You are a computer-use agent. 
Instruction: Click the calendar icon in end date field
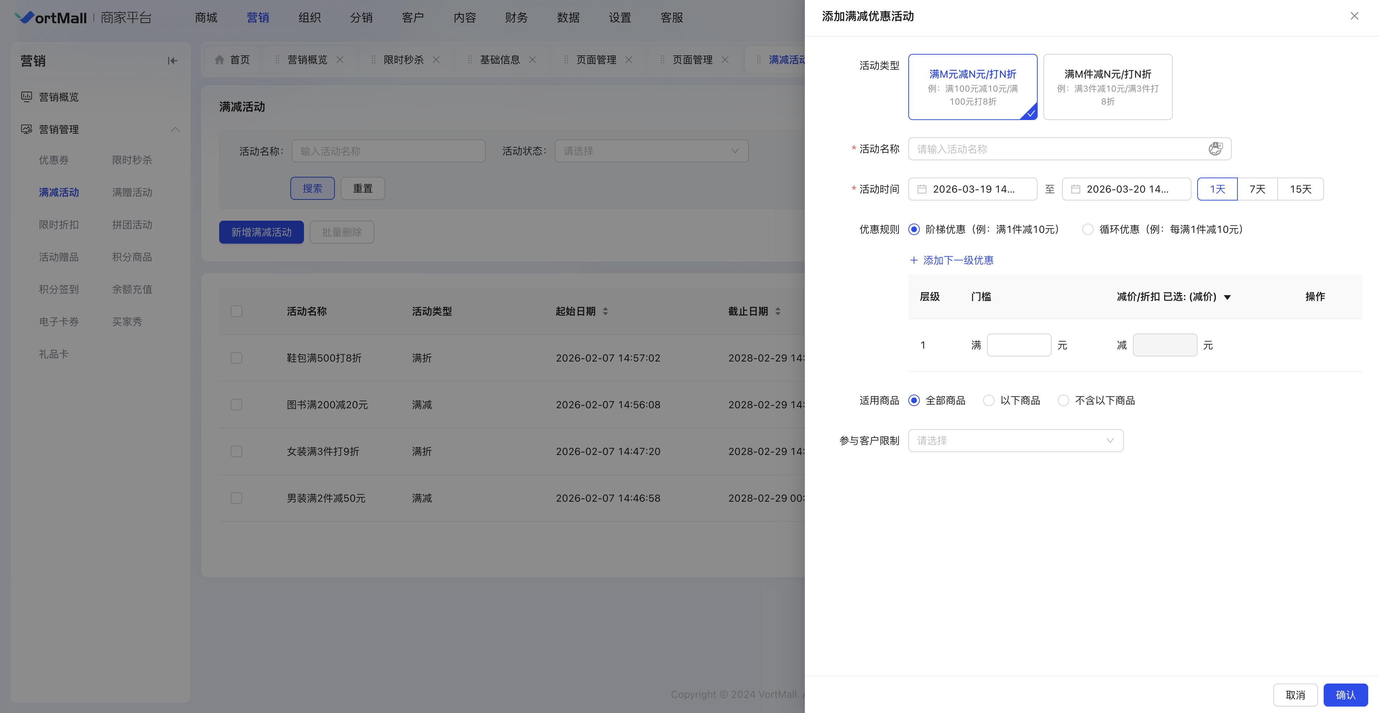(1075, 189)
